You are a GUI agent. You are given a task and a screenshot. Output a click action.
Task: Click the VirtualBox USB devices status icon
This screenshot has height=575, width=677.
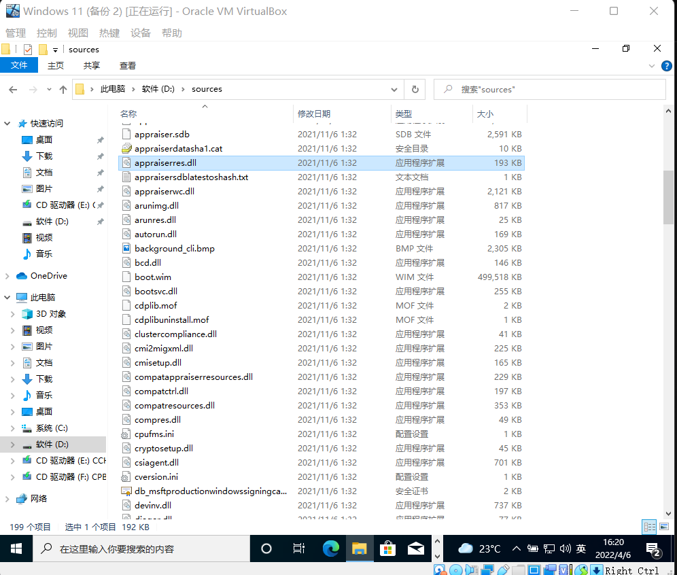pyautogui.click(x=504, y=569)
